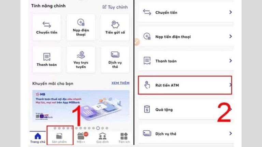The height and width of the screenshot is (147, 262).
Task: Tap the Quà tặng gift icon in list
Action: (147, 109)
